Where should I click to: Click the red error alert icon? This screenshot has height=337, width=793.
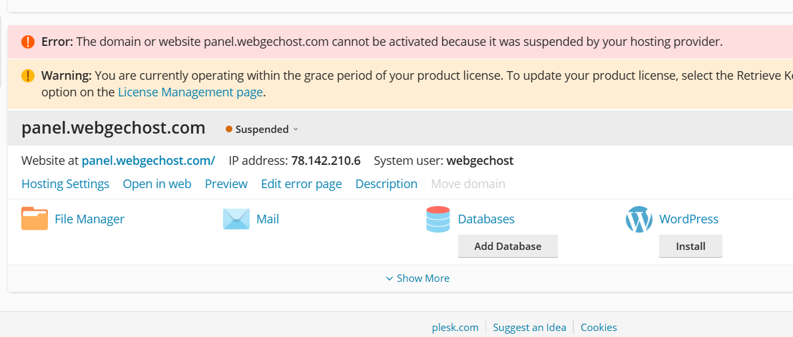pos(28,41)
